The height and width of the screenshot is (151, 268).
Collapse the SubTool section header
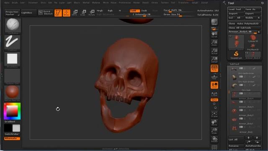(234, 64)
